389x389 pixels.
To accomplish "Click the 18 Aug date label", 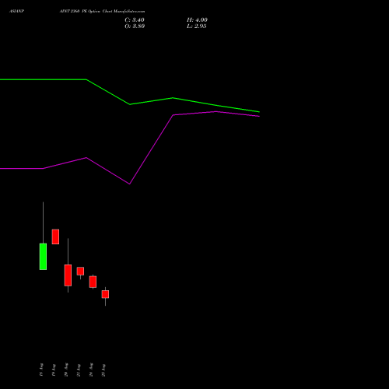I will pos(41,370).
